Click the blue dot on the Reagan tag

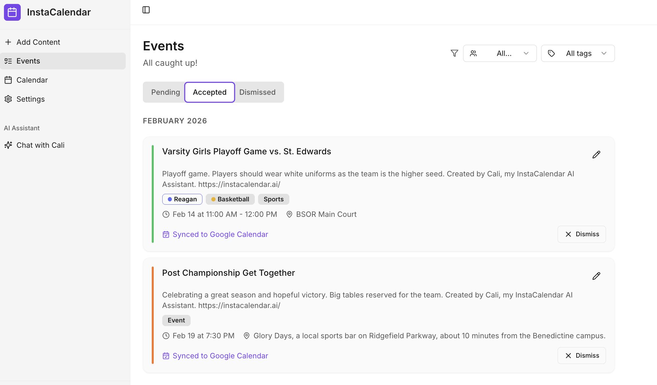170,199
